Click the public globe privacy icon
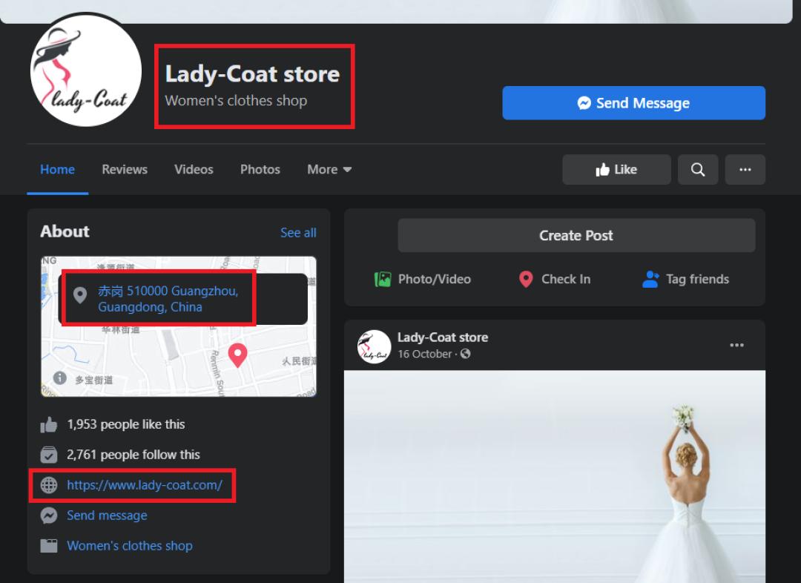Viewport: 801px width, 583px height. click(x=465, y=354)
